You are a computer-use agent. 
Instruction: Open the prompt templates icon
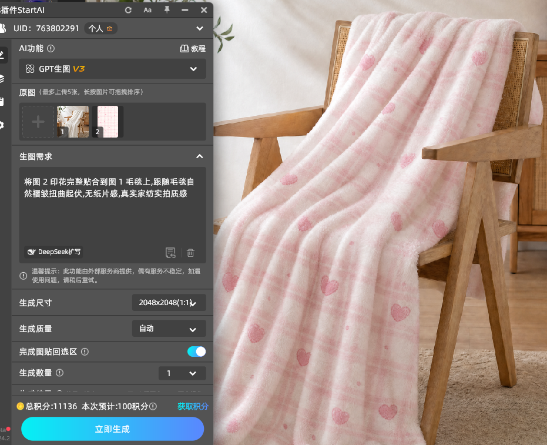tap(170, 252)
